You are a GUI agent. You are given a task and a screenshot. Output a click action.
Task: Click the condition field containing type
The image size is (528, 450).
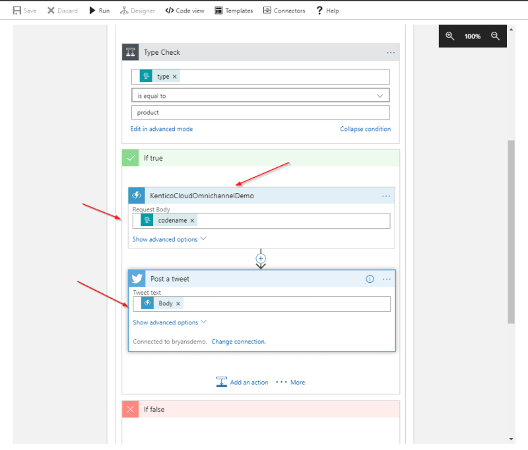click(261, 77)
